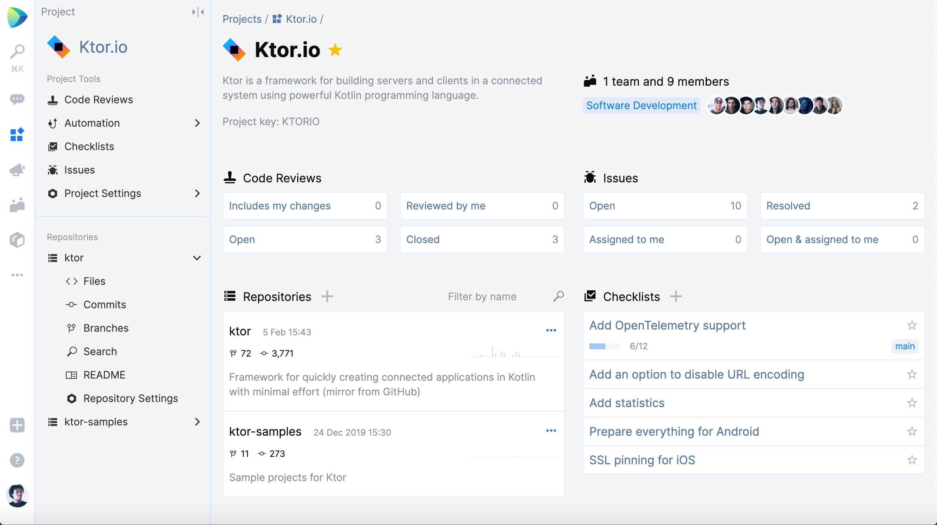This screenshot has width=937, height=525.
Task: Open the Open issues card
Action: pos(665,206)
